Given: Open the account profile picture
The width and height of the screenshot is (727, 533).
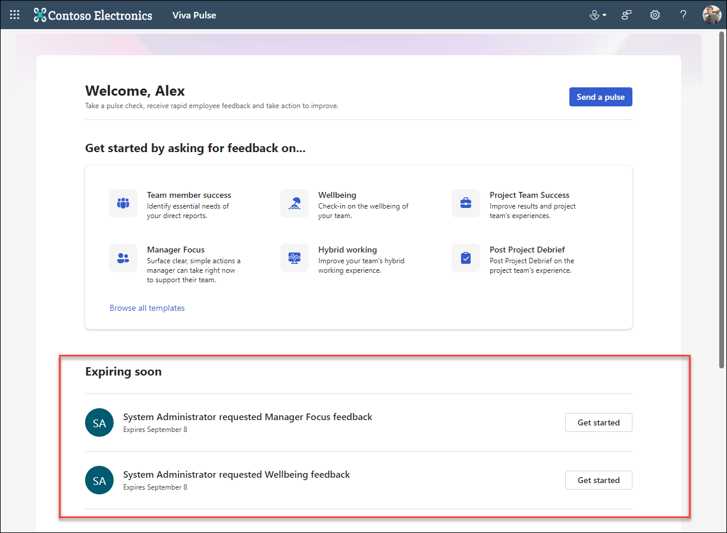Looking at the screenshot, I should 712,15.
